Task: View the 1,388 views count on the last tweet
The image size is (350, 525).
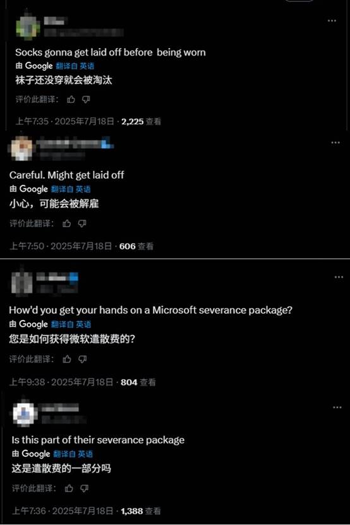Action: coord(141,511)
